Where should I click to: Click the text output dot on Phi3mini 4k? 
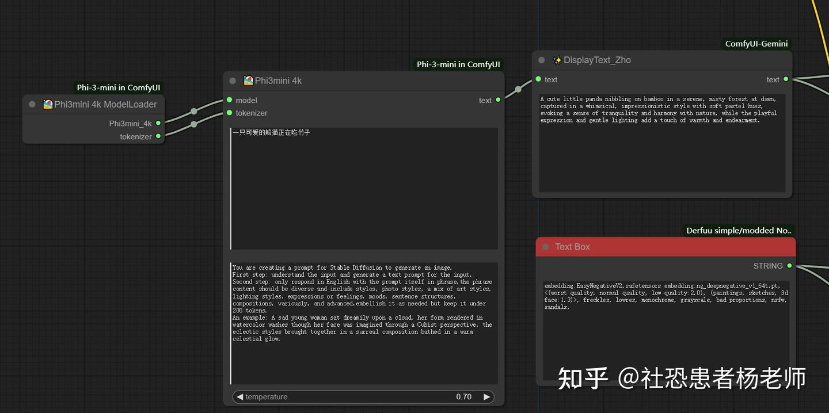point(499,100)
